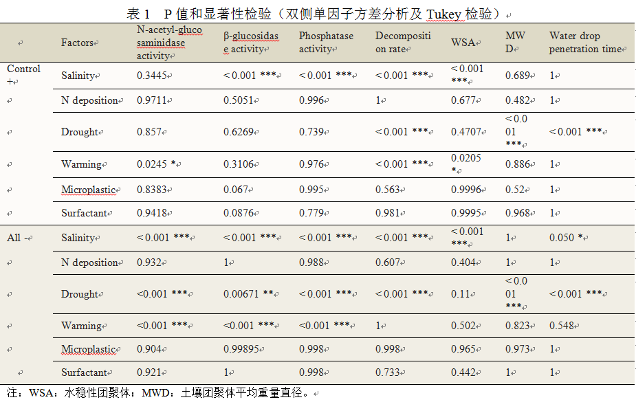Select the value 0.00671 **
The image size is (636, 402).
point(248,294)
